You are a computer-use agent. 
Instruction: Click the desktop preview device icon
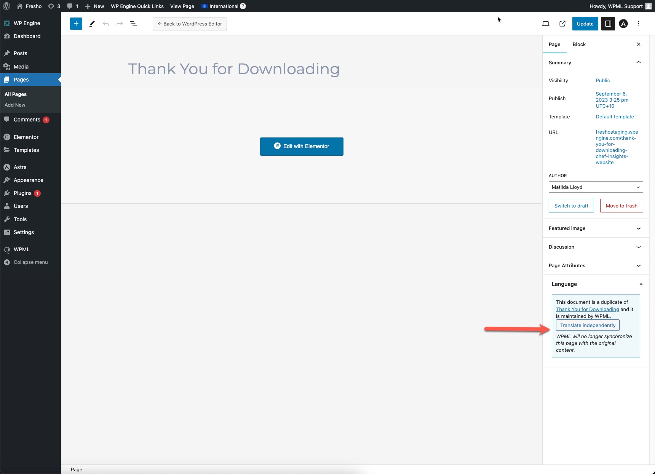tap(545, 24)
